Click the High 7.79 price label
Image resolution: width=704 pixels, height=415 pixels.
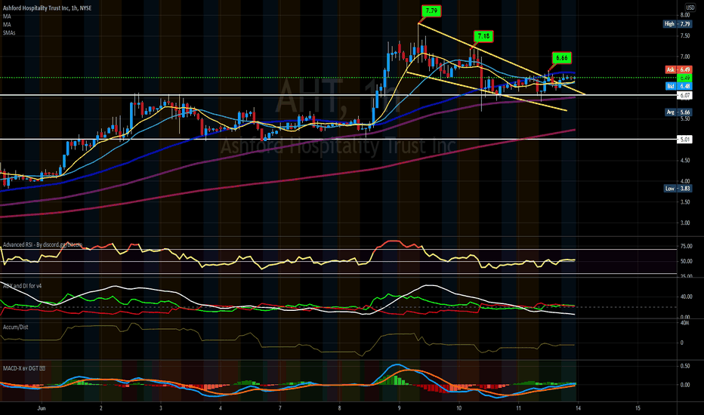click(x=678, y=24)
